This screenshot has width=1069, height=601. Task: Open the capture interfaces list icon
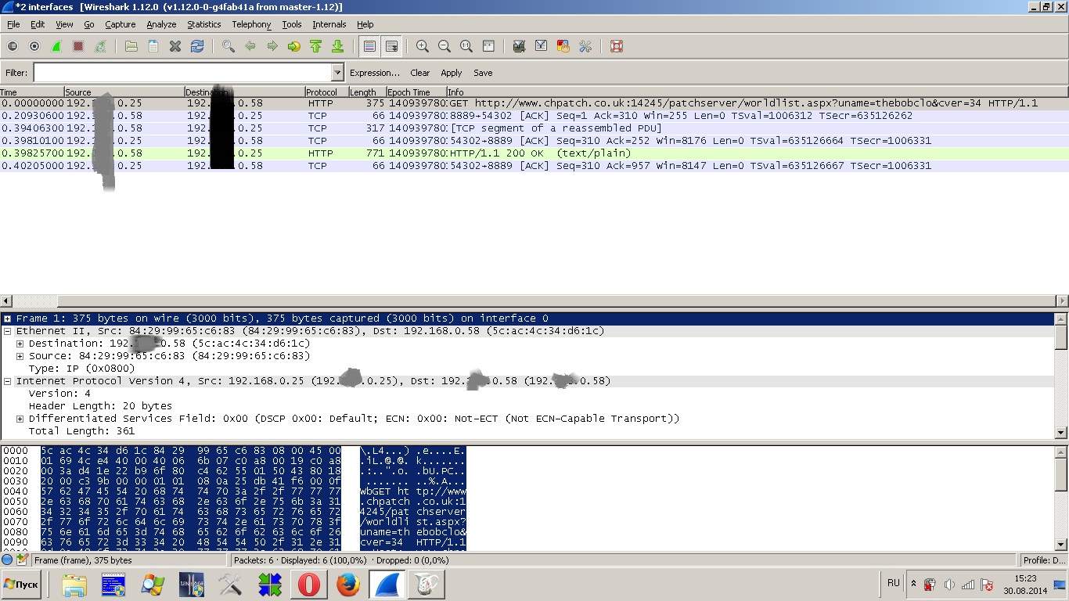point(13,47)
